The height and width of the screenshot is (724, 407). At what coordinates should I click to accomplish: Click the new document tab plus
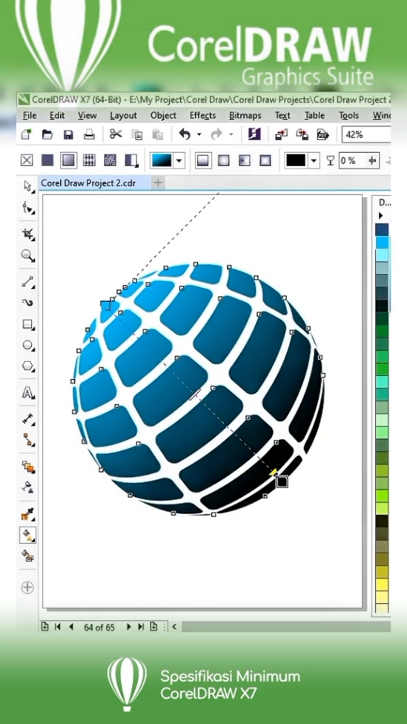click(158, 182)
